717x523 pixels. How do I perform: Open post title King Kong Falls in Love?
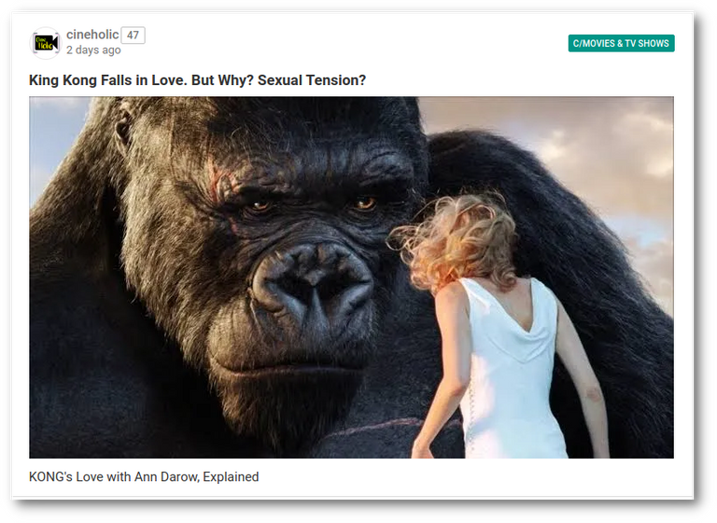pos(198,80)
